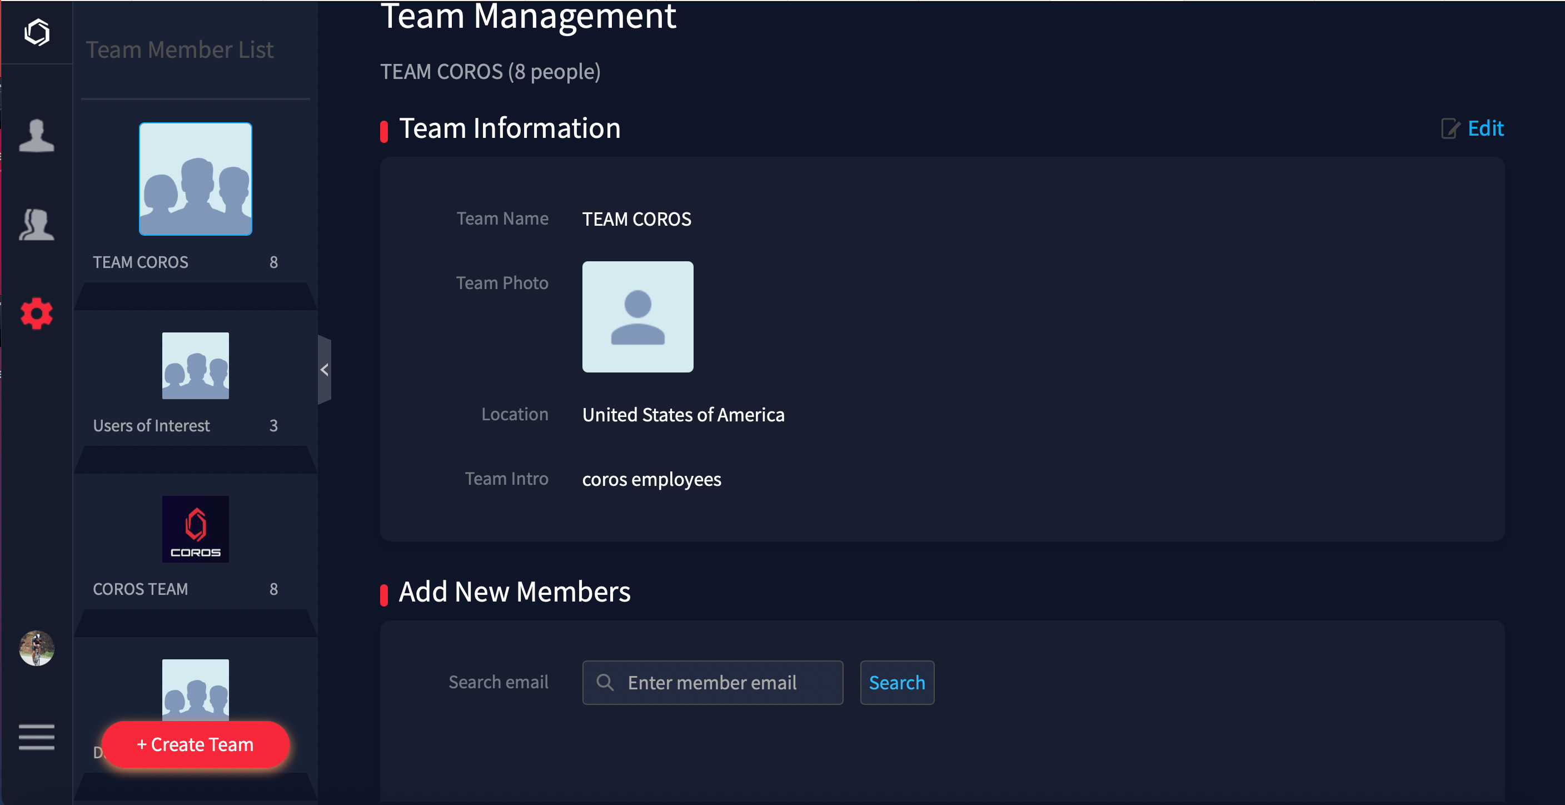The height and width of the screenshot is (805, 1565).
Task: Click your cyclist avatar in the sidebar
Action: point(37,648)
